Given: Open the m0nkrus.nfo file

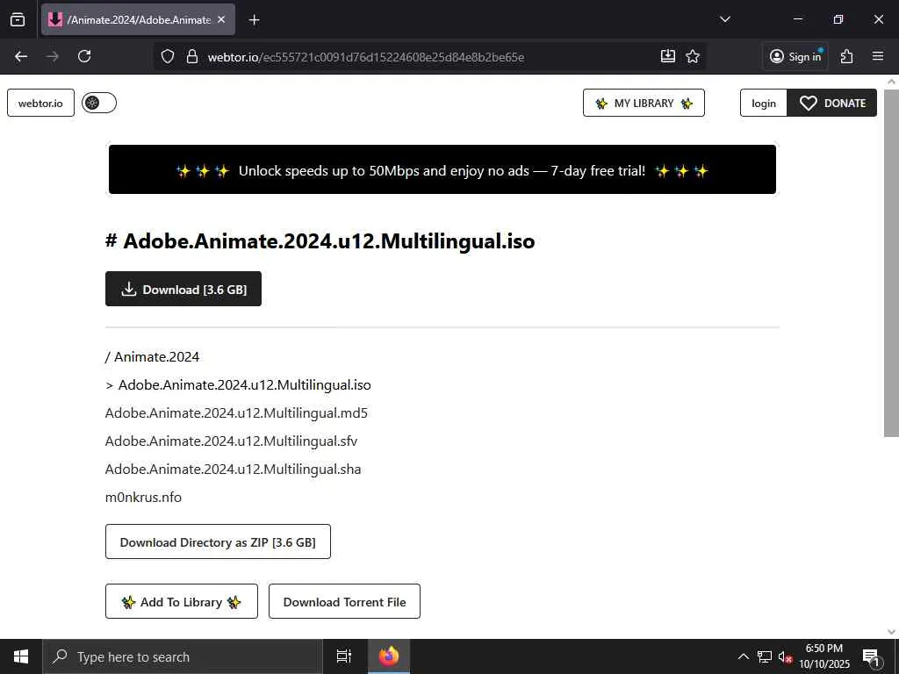Looking at the screenshot, I should [143, 498].
